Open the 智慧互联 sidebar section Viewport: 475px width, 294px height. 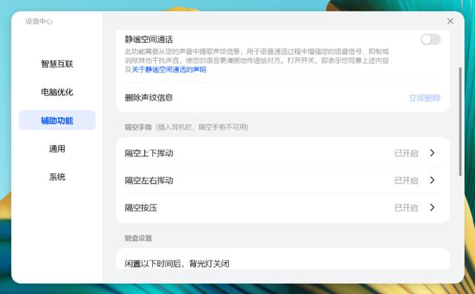pyautogui.click(x=57, y=64)
